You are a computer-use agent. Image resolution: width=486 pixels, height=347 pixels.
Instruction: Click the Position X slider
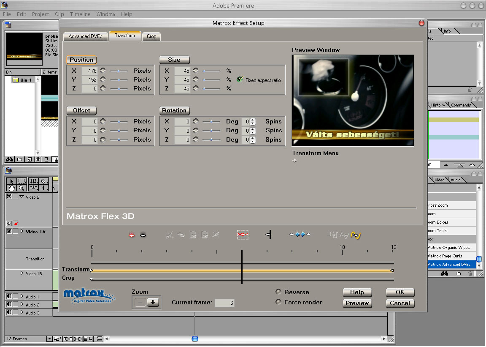pos(119,71)
